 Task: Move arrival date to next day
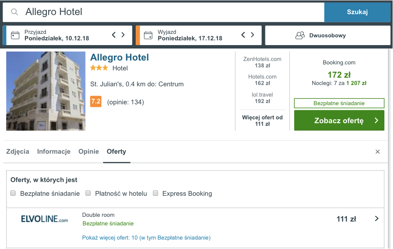(123, 35)
